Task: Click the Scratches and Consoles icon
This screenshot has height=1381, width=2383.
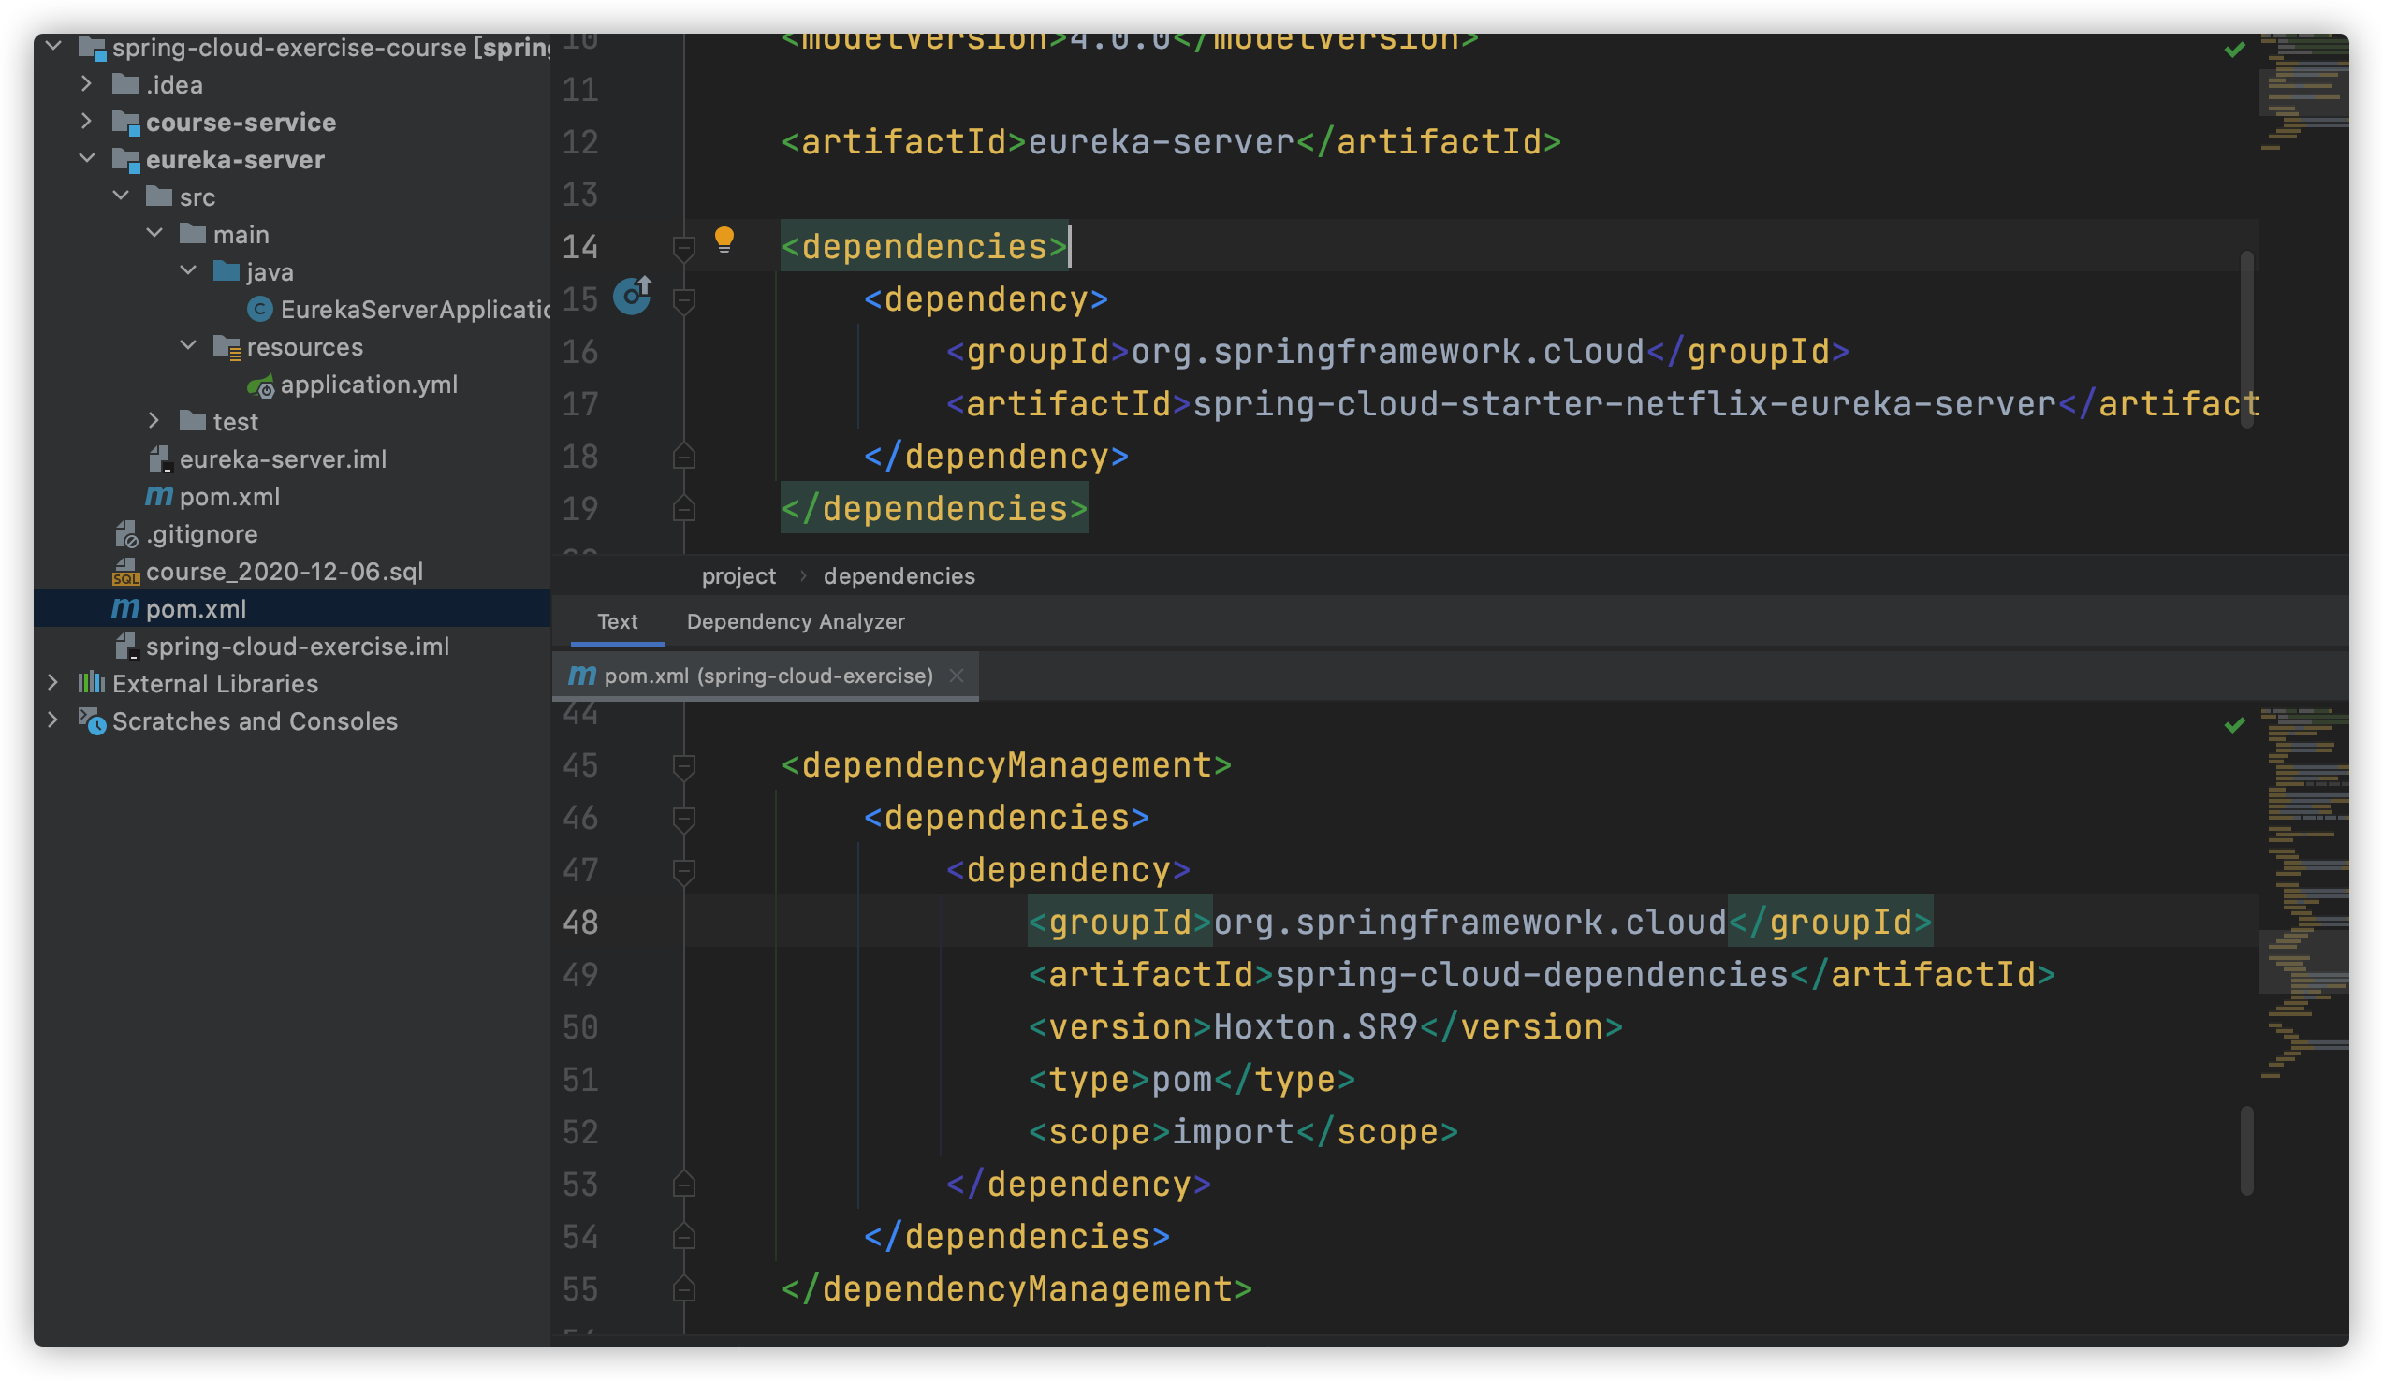Action: click(92, 720)
